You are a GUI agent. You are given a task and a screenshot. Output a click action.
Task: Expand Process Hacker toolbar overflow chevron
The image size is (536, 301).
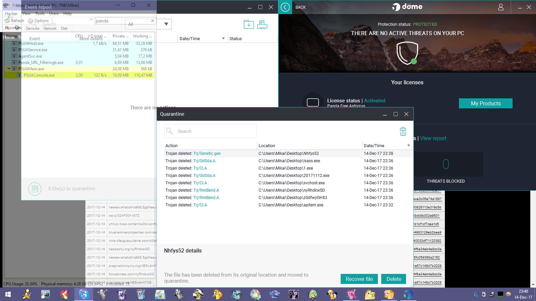(x=91, y=20)
